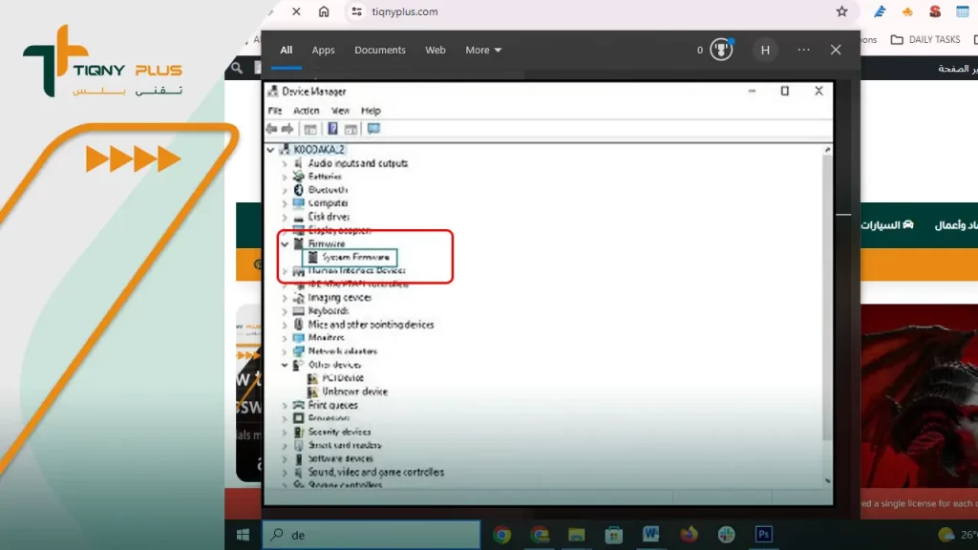The height and width of the screenshot is (550, 978).
Task: Click the Help icon in Device Manager toolbar
Action: 333,129
